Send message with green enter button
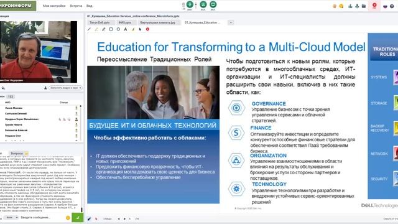The image size is (398, 224). [77, 218]
